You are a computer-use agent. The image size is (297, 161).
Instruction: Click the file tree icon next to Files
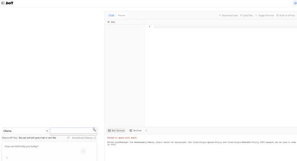[108, 22]
